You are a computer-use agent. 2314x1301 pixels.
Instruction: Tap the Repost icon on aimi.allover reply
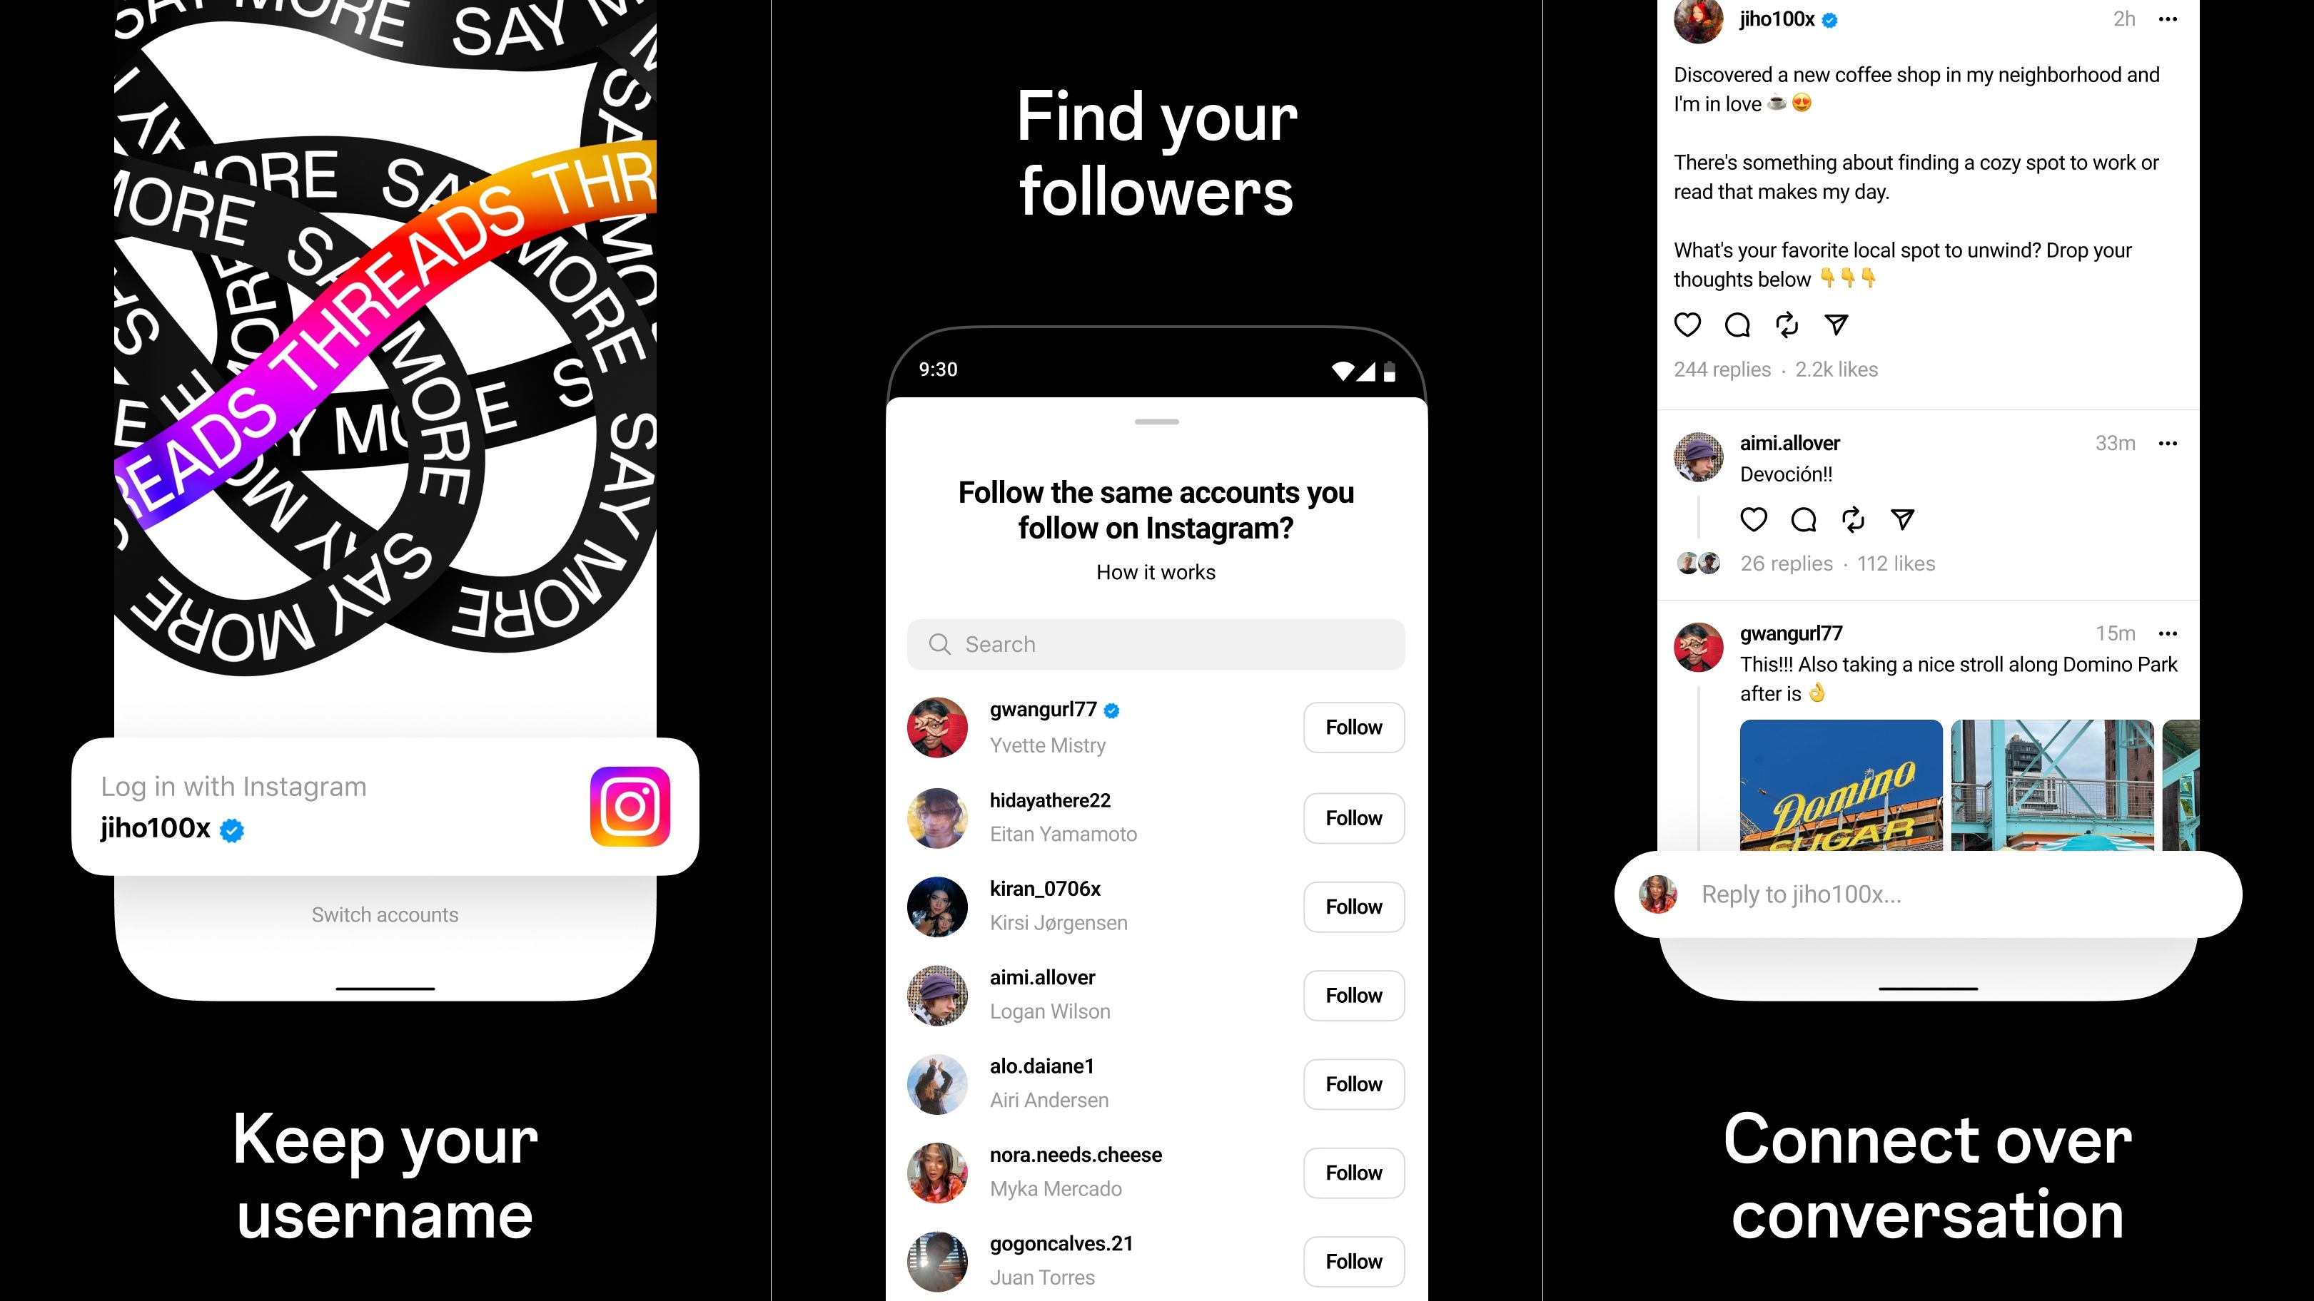point(1851,519)
